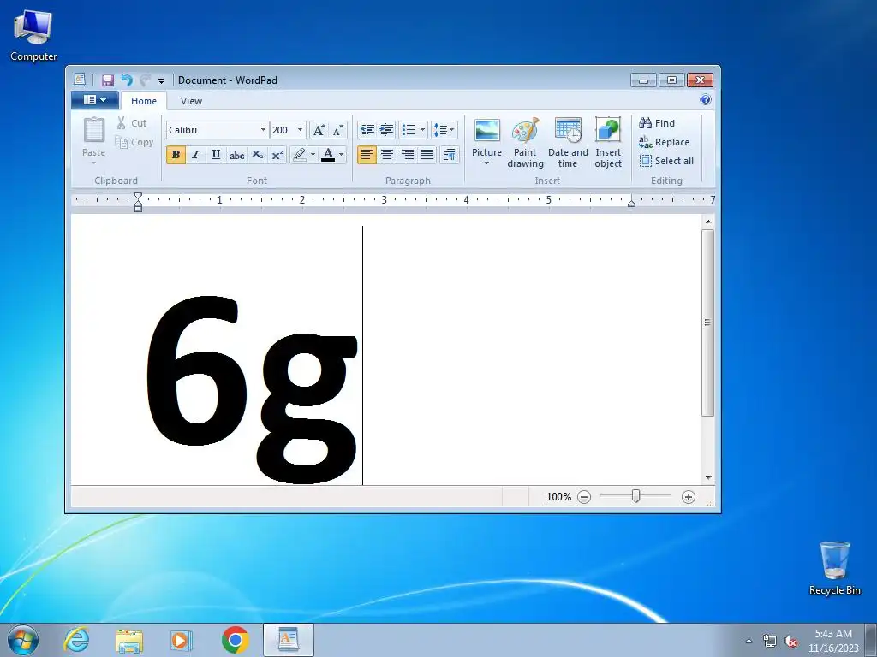877x657 pixels.
Task: Insert a Paint drawing
Action: [x=525, y=143]
